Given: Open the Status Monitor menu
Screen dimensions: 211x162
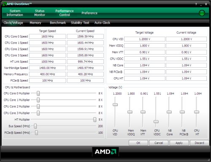Looking at the screenshot, I should 40,13.
